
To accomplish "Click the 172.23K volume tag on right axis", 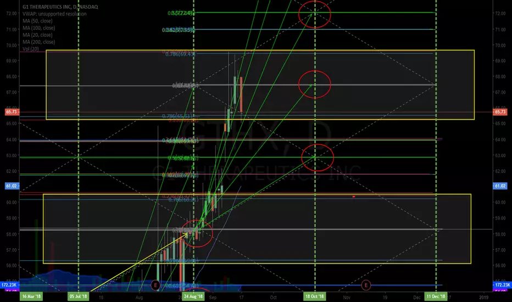I will [502, 285].
